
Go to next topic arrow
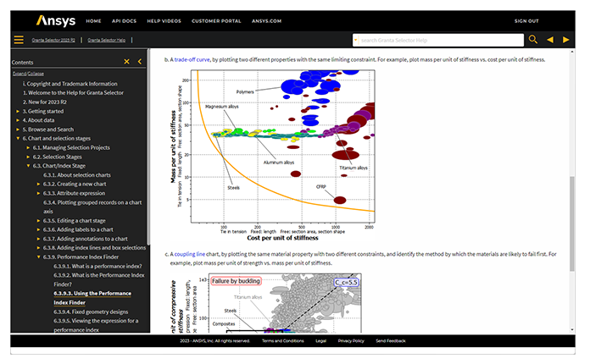click(565, 40)
